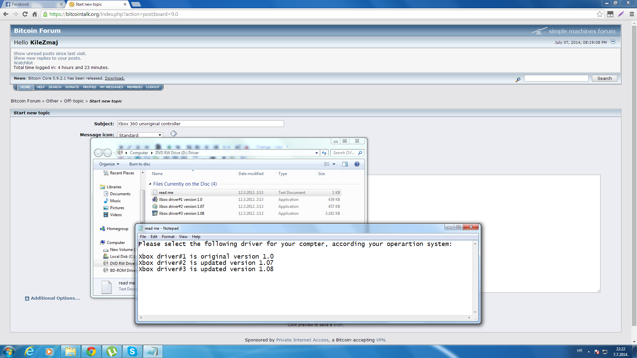Open MY MESSAGES in forum menu
This screenshot has width=637, height=358.
(111, 87)
